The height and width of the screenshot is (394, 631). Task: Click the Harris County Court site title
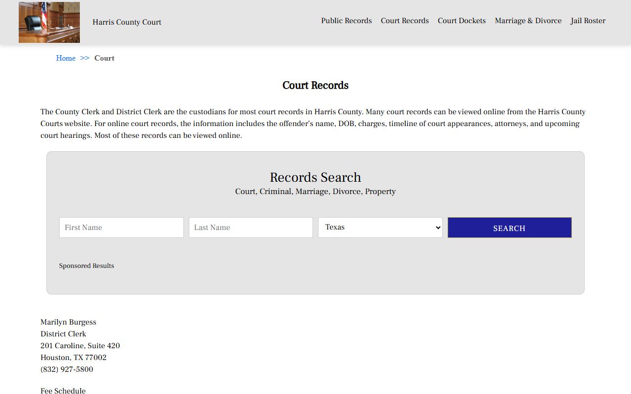pyautogui.click(x=127, y=22)
